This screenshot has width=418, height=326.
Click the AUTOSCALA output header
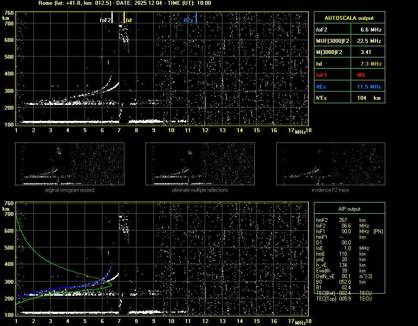(x=349, y=18)
